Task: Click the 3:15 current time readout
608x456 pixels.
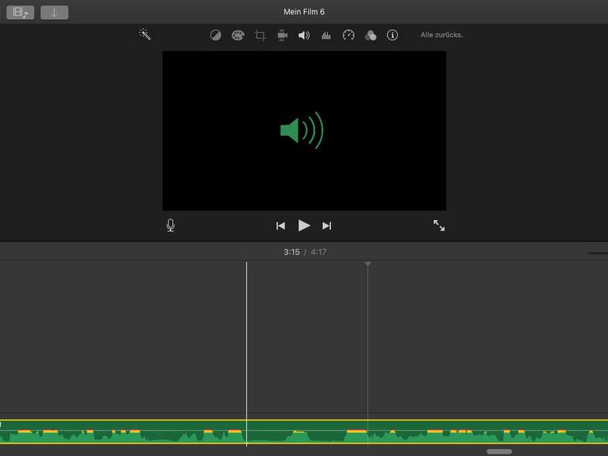Action: click(291, 252)
